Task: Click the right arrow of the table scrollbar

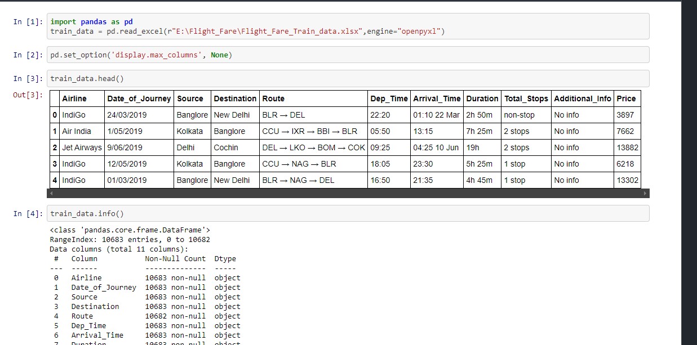Action: click(645, 193)
